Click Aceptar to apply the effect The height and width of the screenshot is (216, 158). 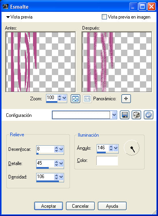pos(49,206)
